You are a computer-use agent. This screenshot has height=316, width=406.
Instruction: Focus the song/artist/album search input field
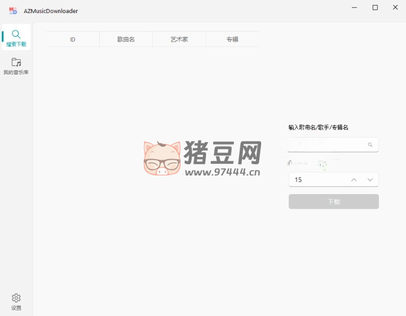(x=327, y=145)
